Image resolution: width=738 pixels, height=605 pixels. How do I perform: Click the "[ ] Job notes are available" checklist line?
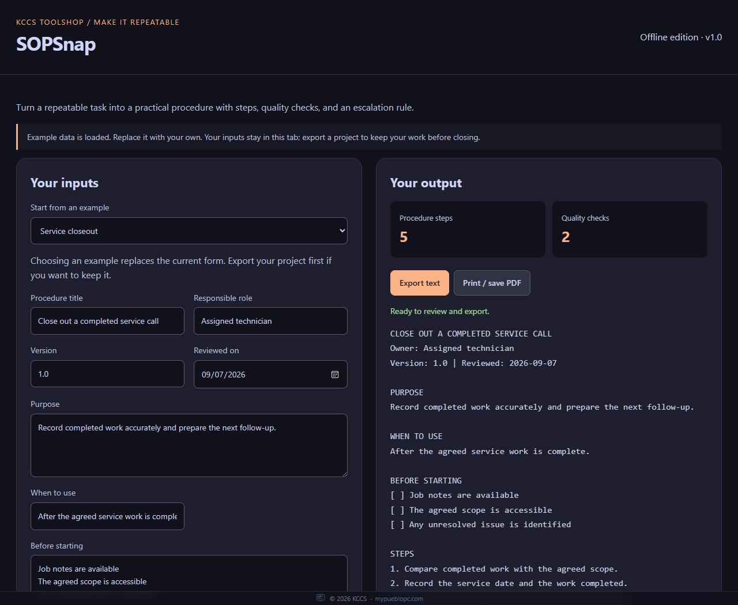tap(454, 495)
